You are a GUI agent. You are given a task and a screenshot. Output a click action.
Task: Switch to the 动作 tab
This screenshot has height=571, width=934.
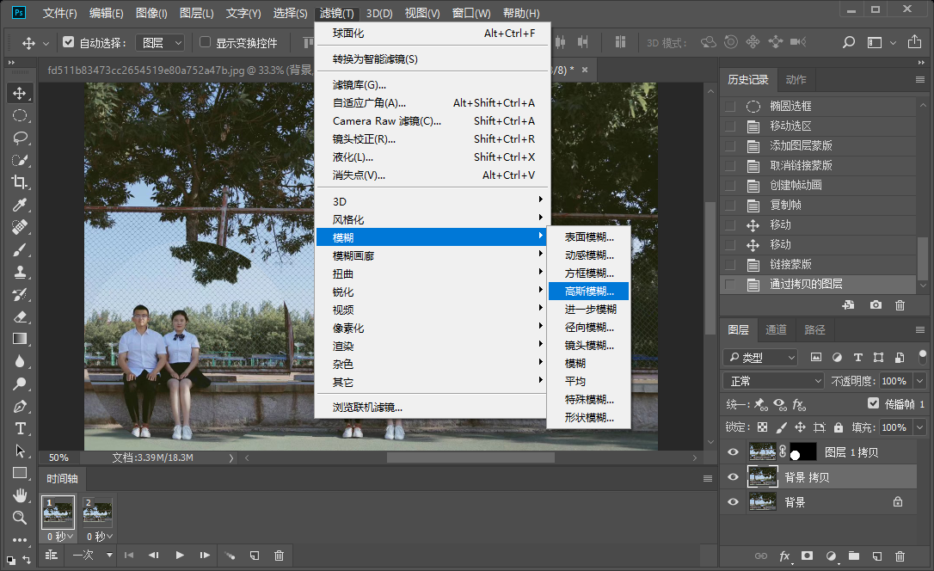coord(796,80)
